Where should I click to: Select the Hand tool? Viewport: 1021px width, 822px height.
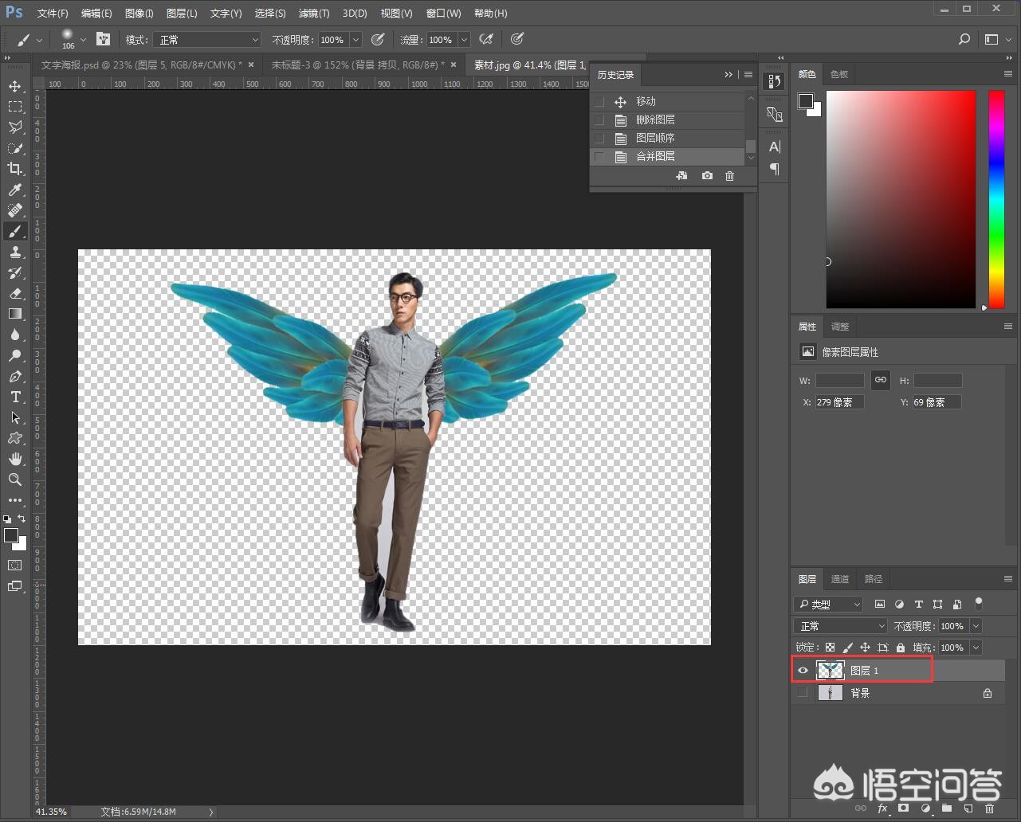coord(14,459)
